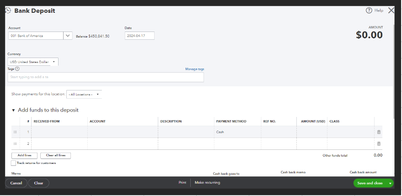This screenshot has height=196, width=402.
Task: Click the Tags info question icon
Action: [17, 69]
